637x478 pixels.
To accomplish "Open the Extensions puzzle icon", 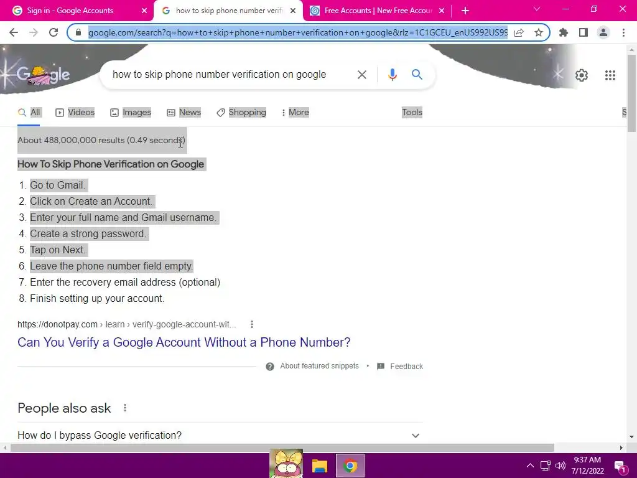I will [x=564, y=32].
